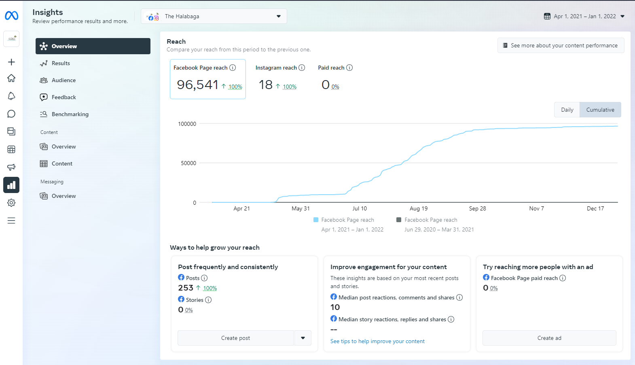Open Planner calendar grid icon in left rail
This screenshot has height=365, width=635.
(x=11, y=149)
